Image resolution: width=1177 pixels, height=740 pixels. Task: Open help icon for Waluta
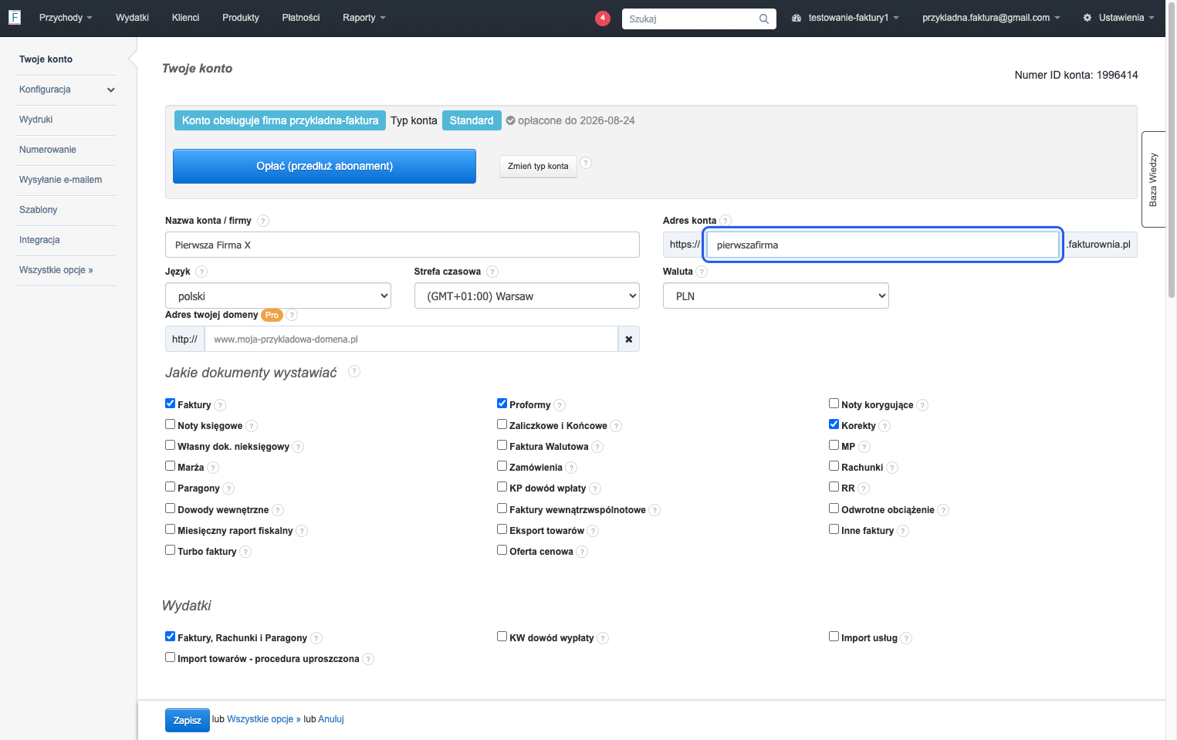(702, 272)
